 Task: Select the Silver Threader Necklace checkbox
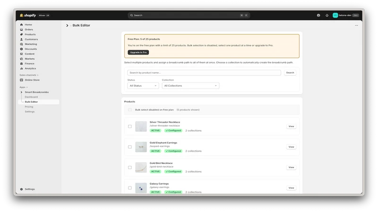pyautogui.click(x=130, y=126)
